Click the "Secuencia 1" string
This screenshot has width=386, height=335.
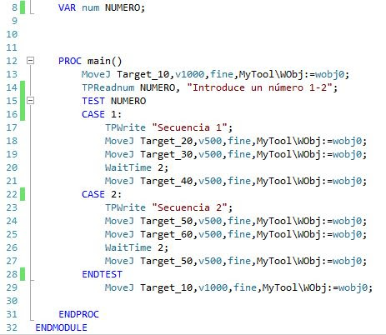click(189, 127)
